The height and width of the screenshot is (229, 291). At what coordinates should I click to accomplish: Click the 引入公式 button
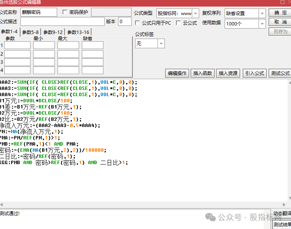click(x=255, y=73)
